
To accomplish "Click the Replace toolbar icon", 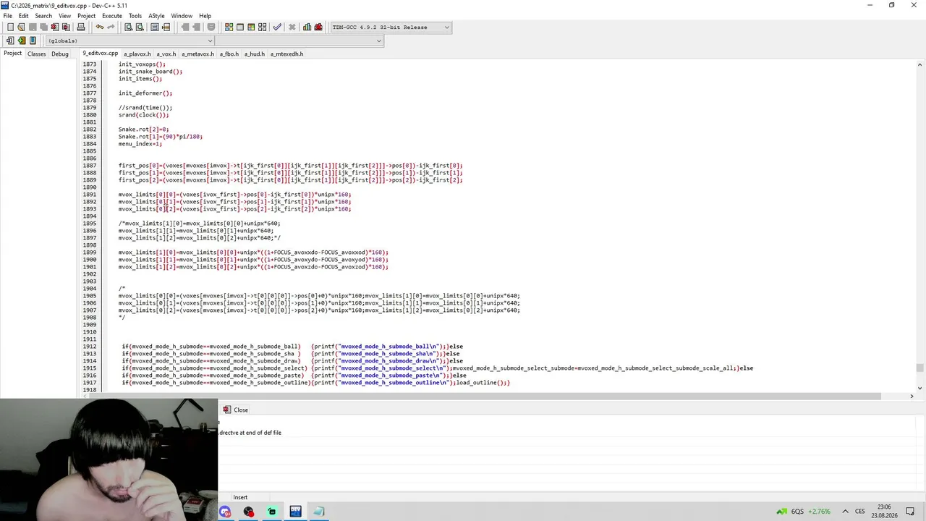I will click(x=140, y=27).
